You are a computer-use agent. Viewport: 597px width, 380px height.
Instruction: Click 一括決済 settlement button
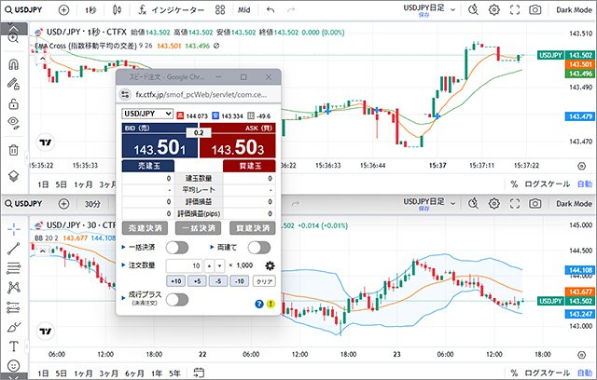pos(199,228)
